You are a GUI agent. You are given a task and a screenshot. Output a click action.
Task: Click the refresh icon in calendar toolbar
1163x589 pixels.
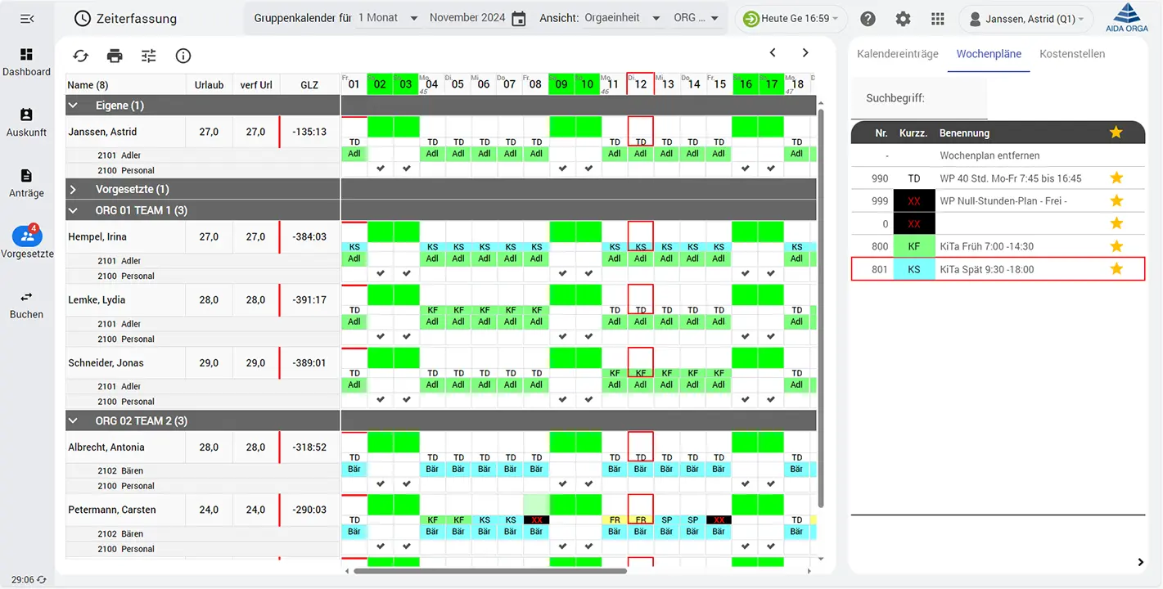coord(80,56)
